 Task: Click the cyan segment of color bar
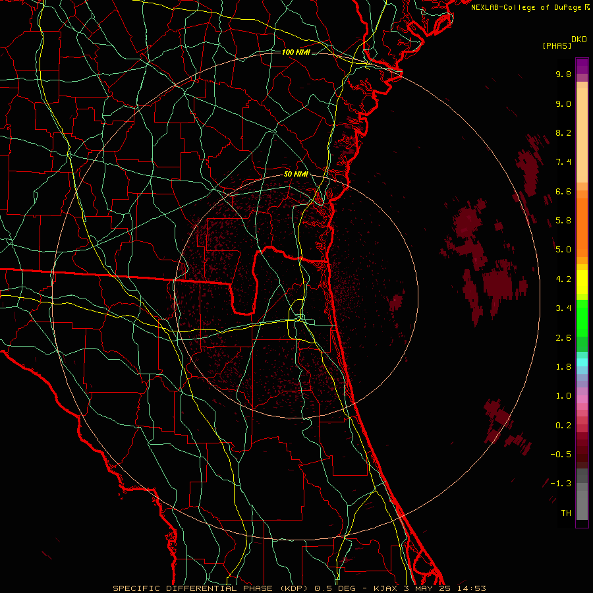pos(582,362)
